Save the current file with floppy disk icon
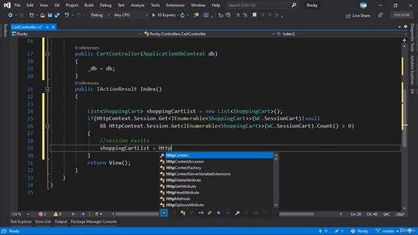 point(50,15)
